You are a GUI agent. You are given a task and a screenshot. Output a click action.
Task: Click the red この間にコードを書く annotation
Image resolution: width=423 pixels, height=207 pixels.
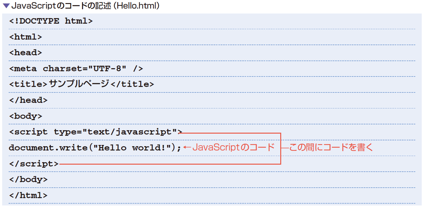pos(331,147)
